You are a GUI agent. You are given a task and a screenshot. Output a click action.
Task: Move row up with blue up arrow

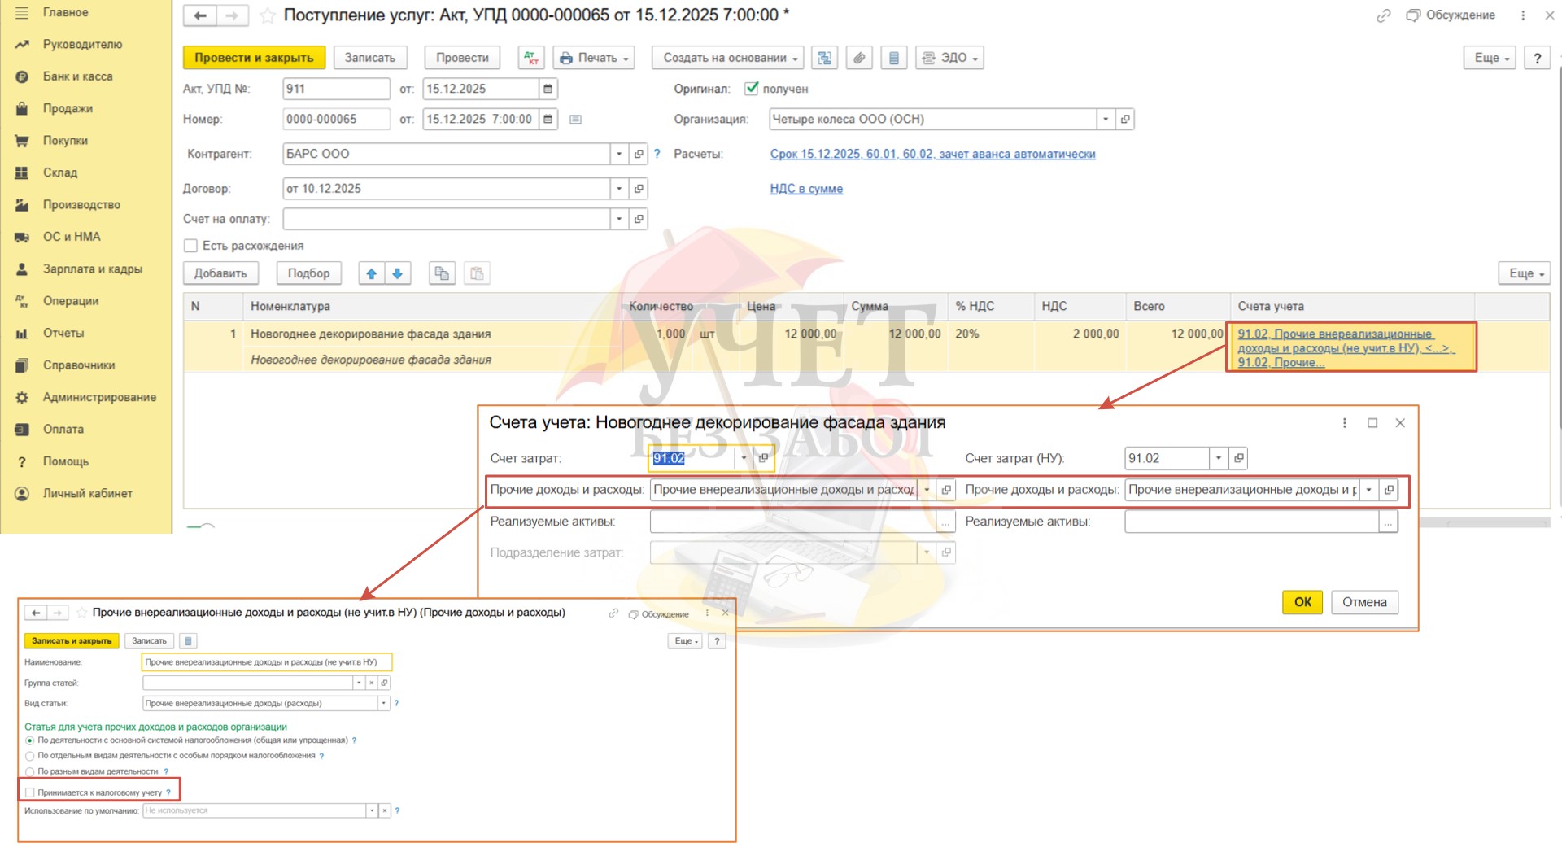pos(372,273)
